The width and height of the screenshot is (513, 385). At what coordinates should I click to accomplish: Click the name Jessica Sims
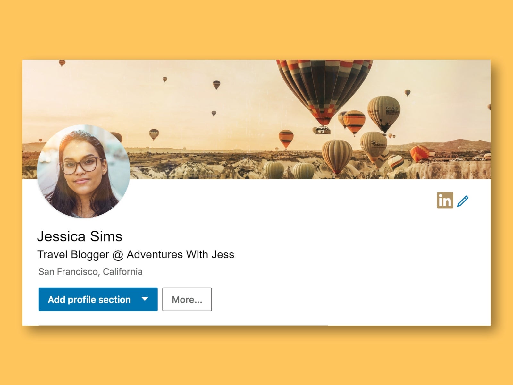click(x=80, y=236)
